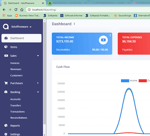Go to Invoices page
Viewport: 150px width, 136px height.
15,63
